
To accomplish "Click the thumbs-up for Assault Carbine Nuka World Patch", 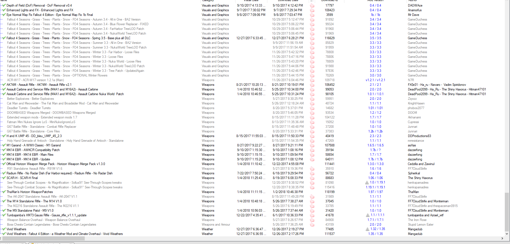I will click(x=312, y=94).
